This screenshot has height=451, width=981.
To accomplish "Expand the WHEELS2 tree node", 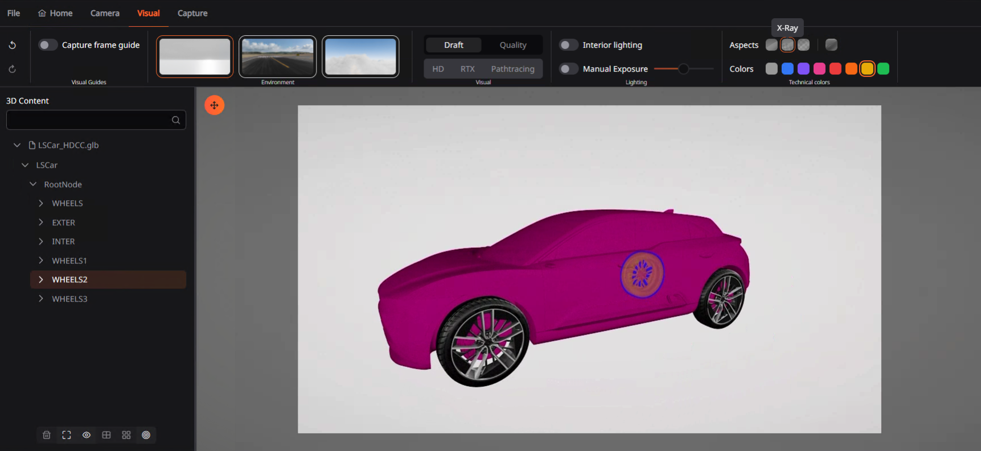I will click(x=41, y=280).
